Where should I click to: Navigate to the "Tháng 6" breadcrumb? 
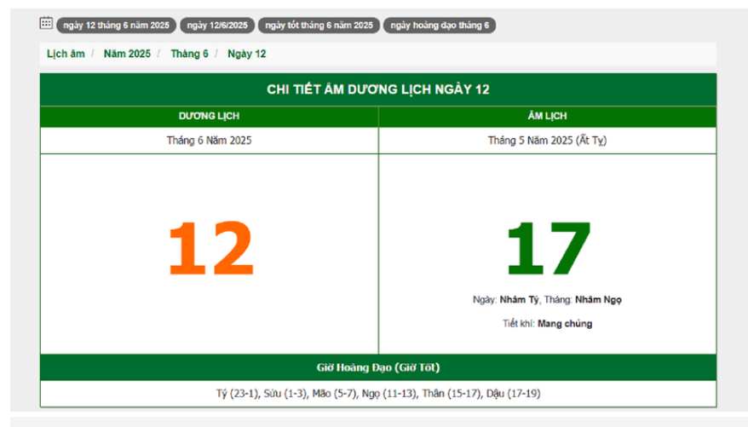[189, 54]
